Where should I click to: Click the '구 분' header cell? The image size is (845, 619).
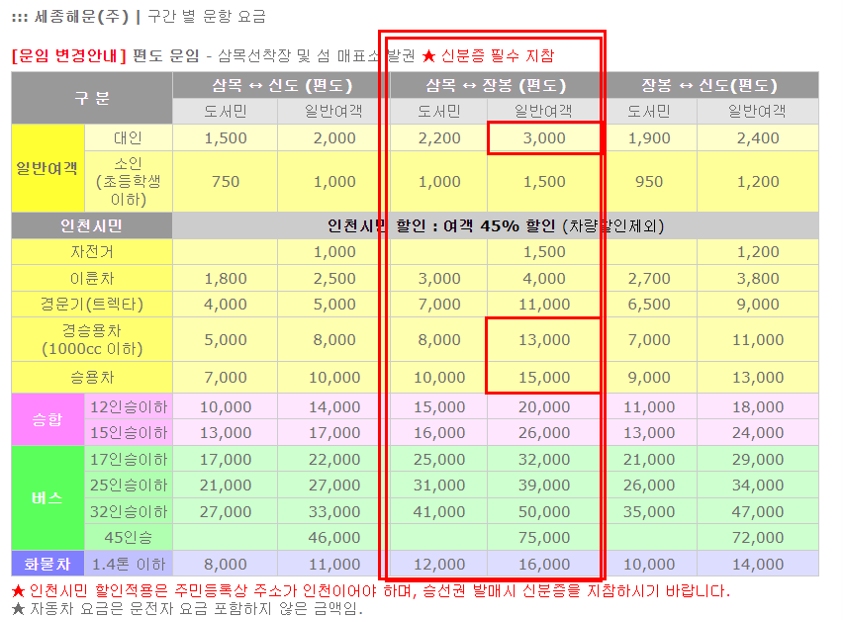[92, 98]
